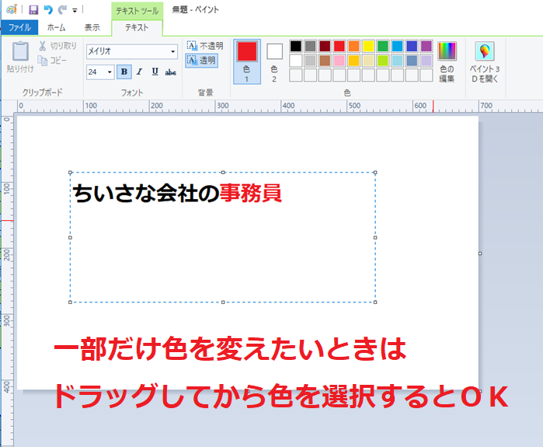
Task: Select opaque (不透明) background option
Action: point(204,46)
